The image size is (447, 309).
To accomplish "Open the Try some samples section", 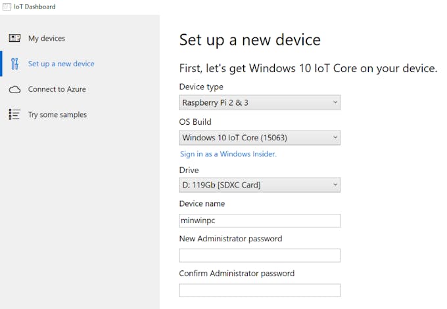I will click(57, 115).
